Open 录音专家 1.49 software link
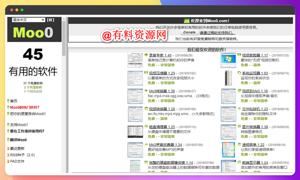Screen dimensions: 300x180 (160, 55)
